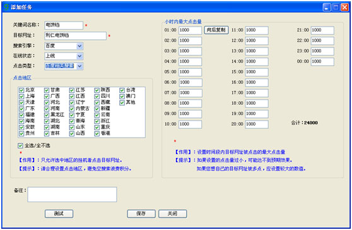Maximize the 添加任务 window

pos(336,8)
